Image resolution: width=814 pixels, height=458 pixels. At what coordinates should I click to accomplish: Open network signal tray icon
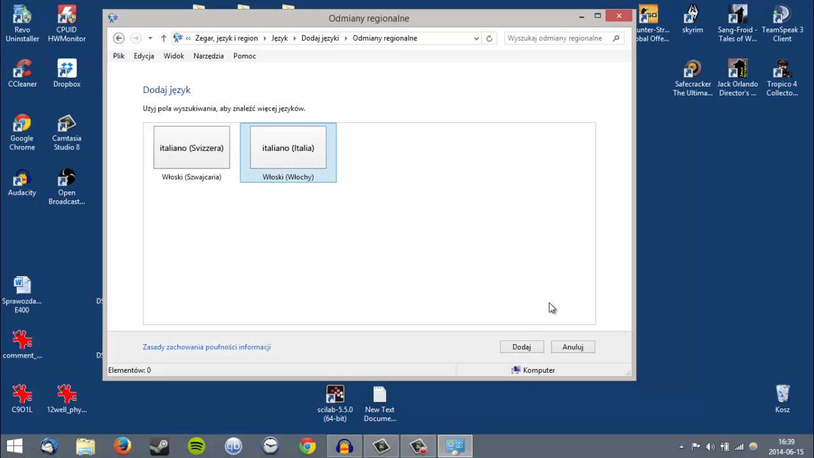[x=738, y=447]
